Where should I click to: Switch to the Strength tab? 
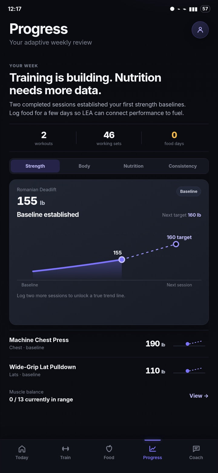coord(35,166)
